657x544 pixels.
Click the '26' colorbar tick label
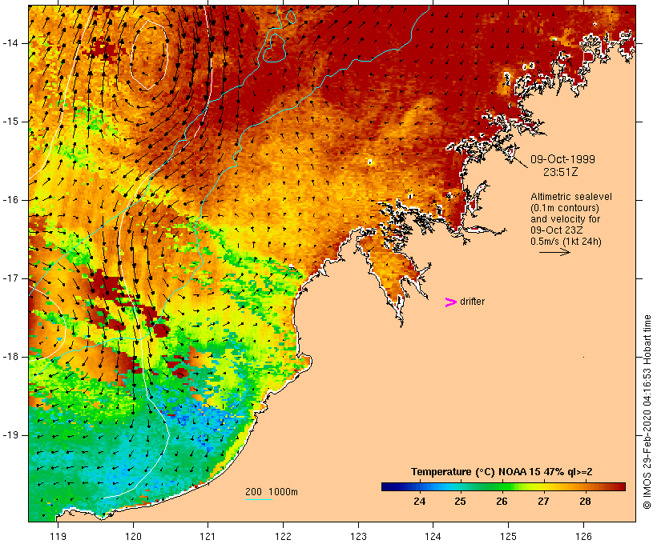pos(502,502)
